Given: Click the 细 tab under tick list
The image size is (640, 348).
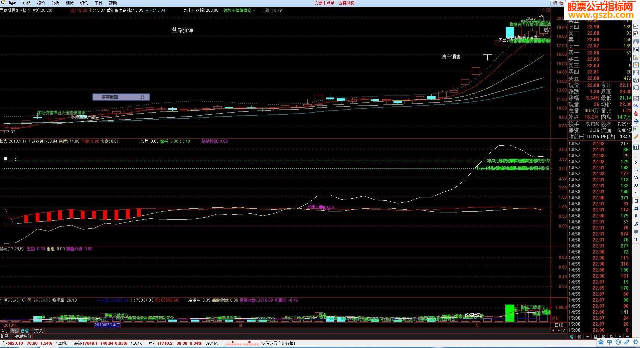Looking at the screenshot, I should click(587, 337).
